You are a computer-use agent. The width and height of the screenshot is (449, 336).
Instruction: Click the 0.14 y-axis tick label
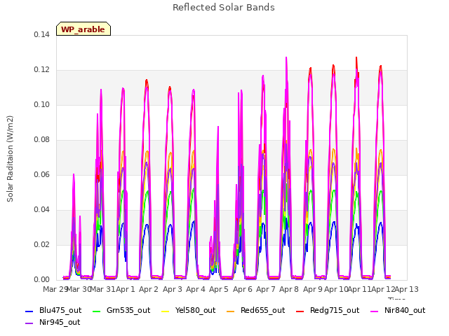pos(41,34)
